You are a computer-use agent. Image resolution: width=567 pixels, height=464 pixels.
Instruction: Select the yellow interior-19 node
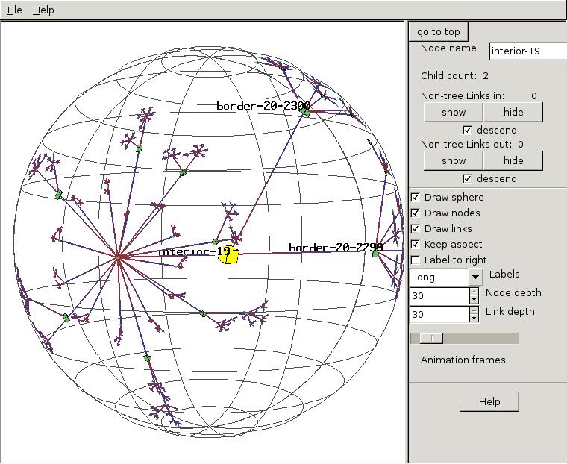[228, 256]
